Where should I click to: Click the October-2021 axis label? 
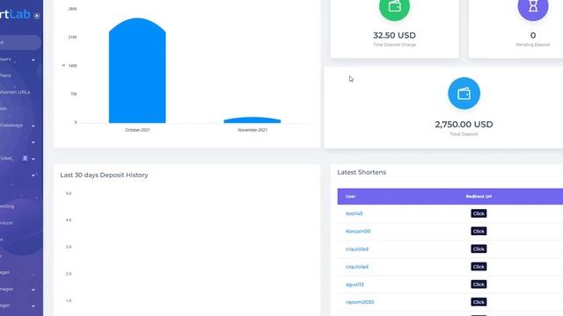[137, 130]
